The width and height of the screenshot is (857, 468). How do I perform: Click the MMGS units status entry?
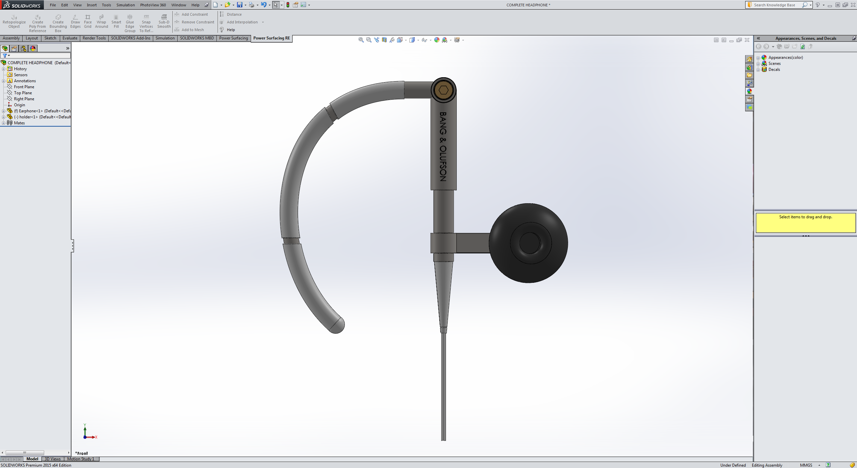pos(806,465)
